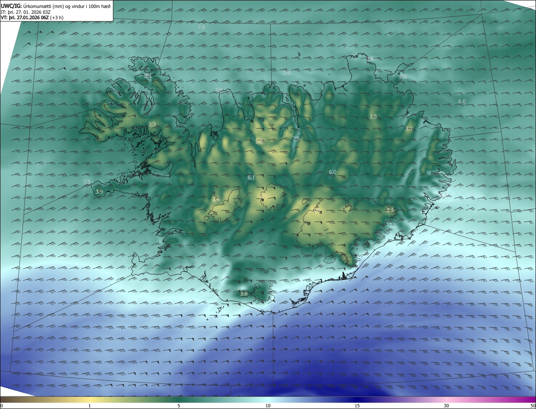The width and height of the screenshot is (536, 409).
Task: Click the 3.9 value label
Action: 99,192
